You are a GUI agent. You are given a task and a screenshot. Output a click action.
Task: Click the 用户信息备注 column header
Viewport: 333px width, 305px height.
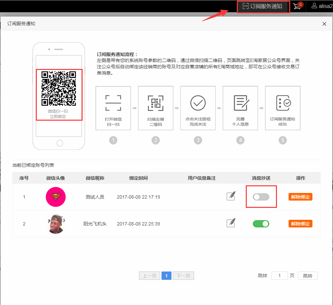[202, 178]
